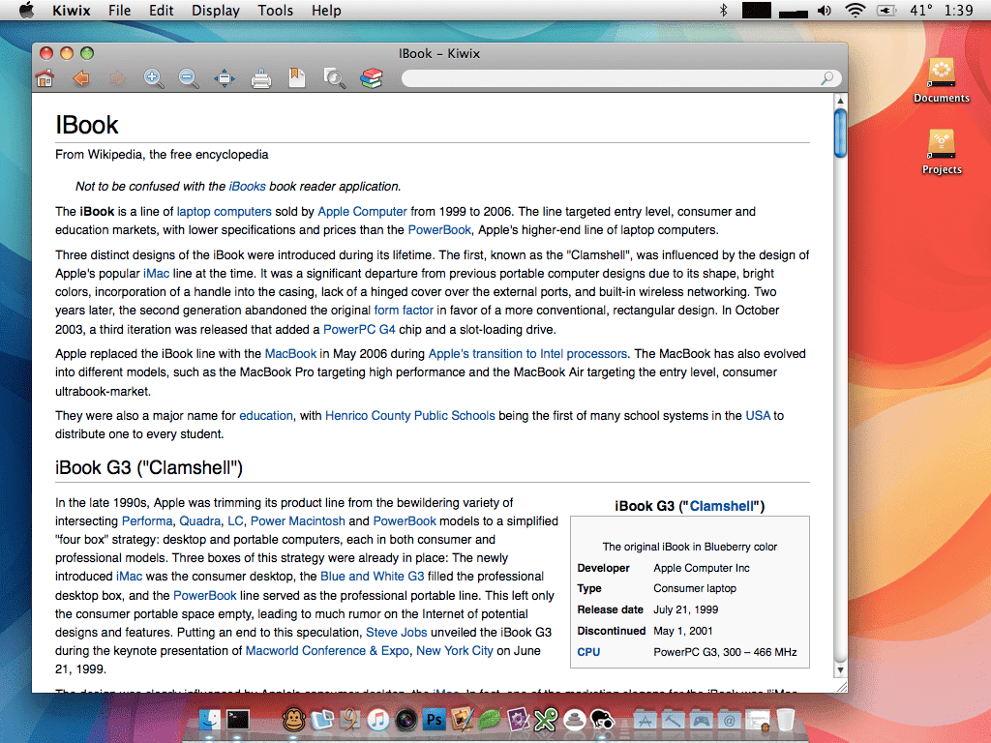The height and width of the screenshot is (743, 991).
Task: Open the Display menu
Action: pos(216,11)
